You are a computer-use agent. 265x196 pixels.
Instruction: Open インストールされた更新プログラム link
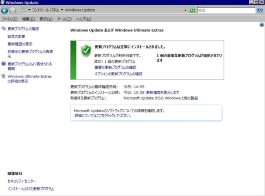[x=31, y=189]
